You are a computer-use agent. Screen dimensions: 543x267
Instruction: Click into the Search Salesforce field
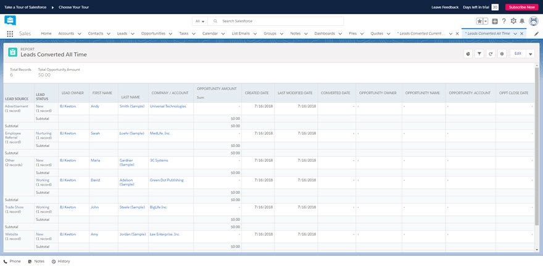tap(278, 21)
